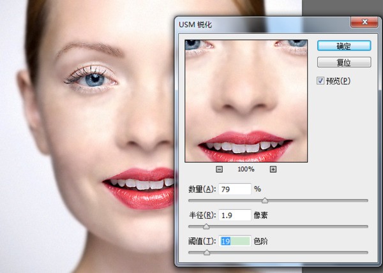Click the 数量(A) label

coord(202,189)
